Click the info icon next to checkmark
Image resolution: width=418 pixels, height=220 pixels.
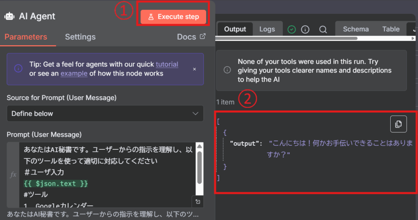point(305,29)
